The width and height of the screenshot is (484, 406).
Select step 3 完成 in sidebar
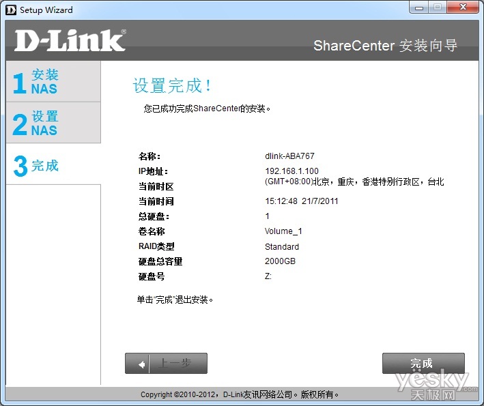[x=53, y=164]
